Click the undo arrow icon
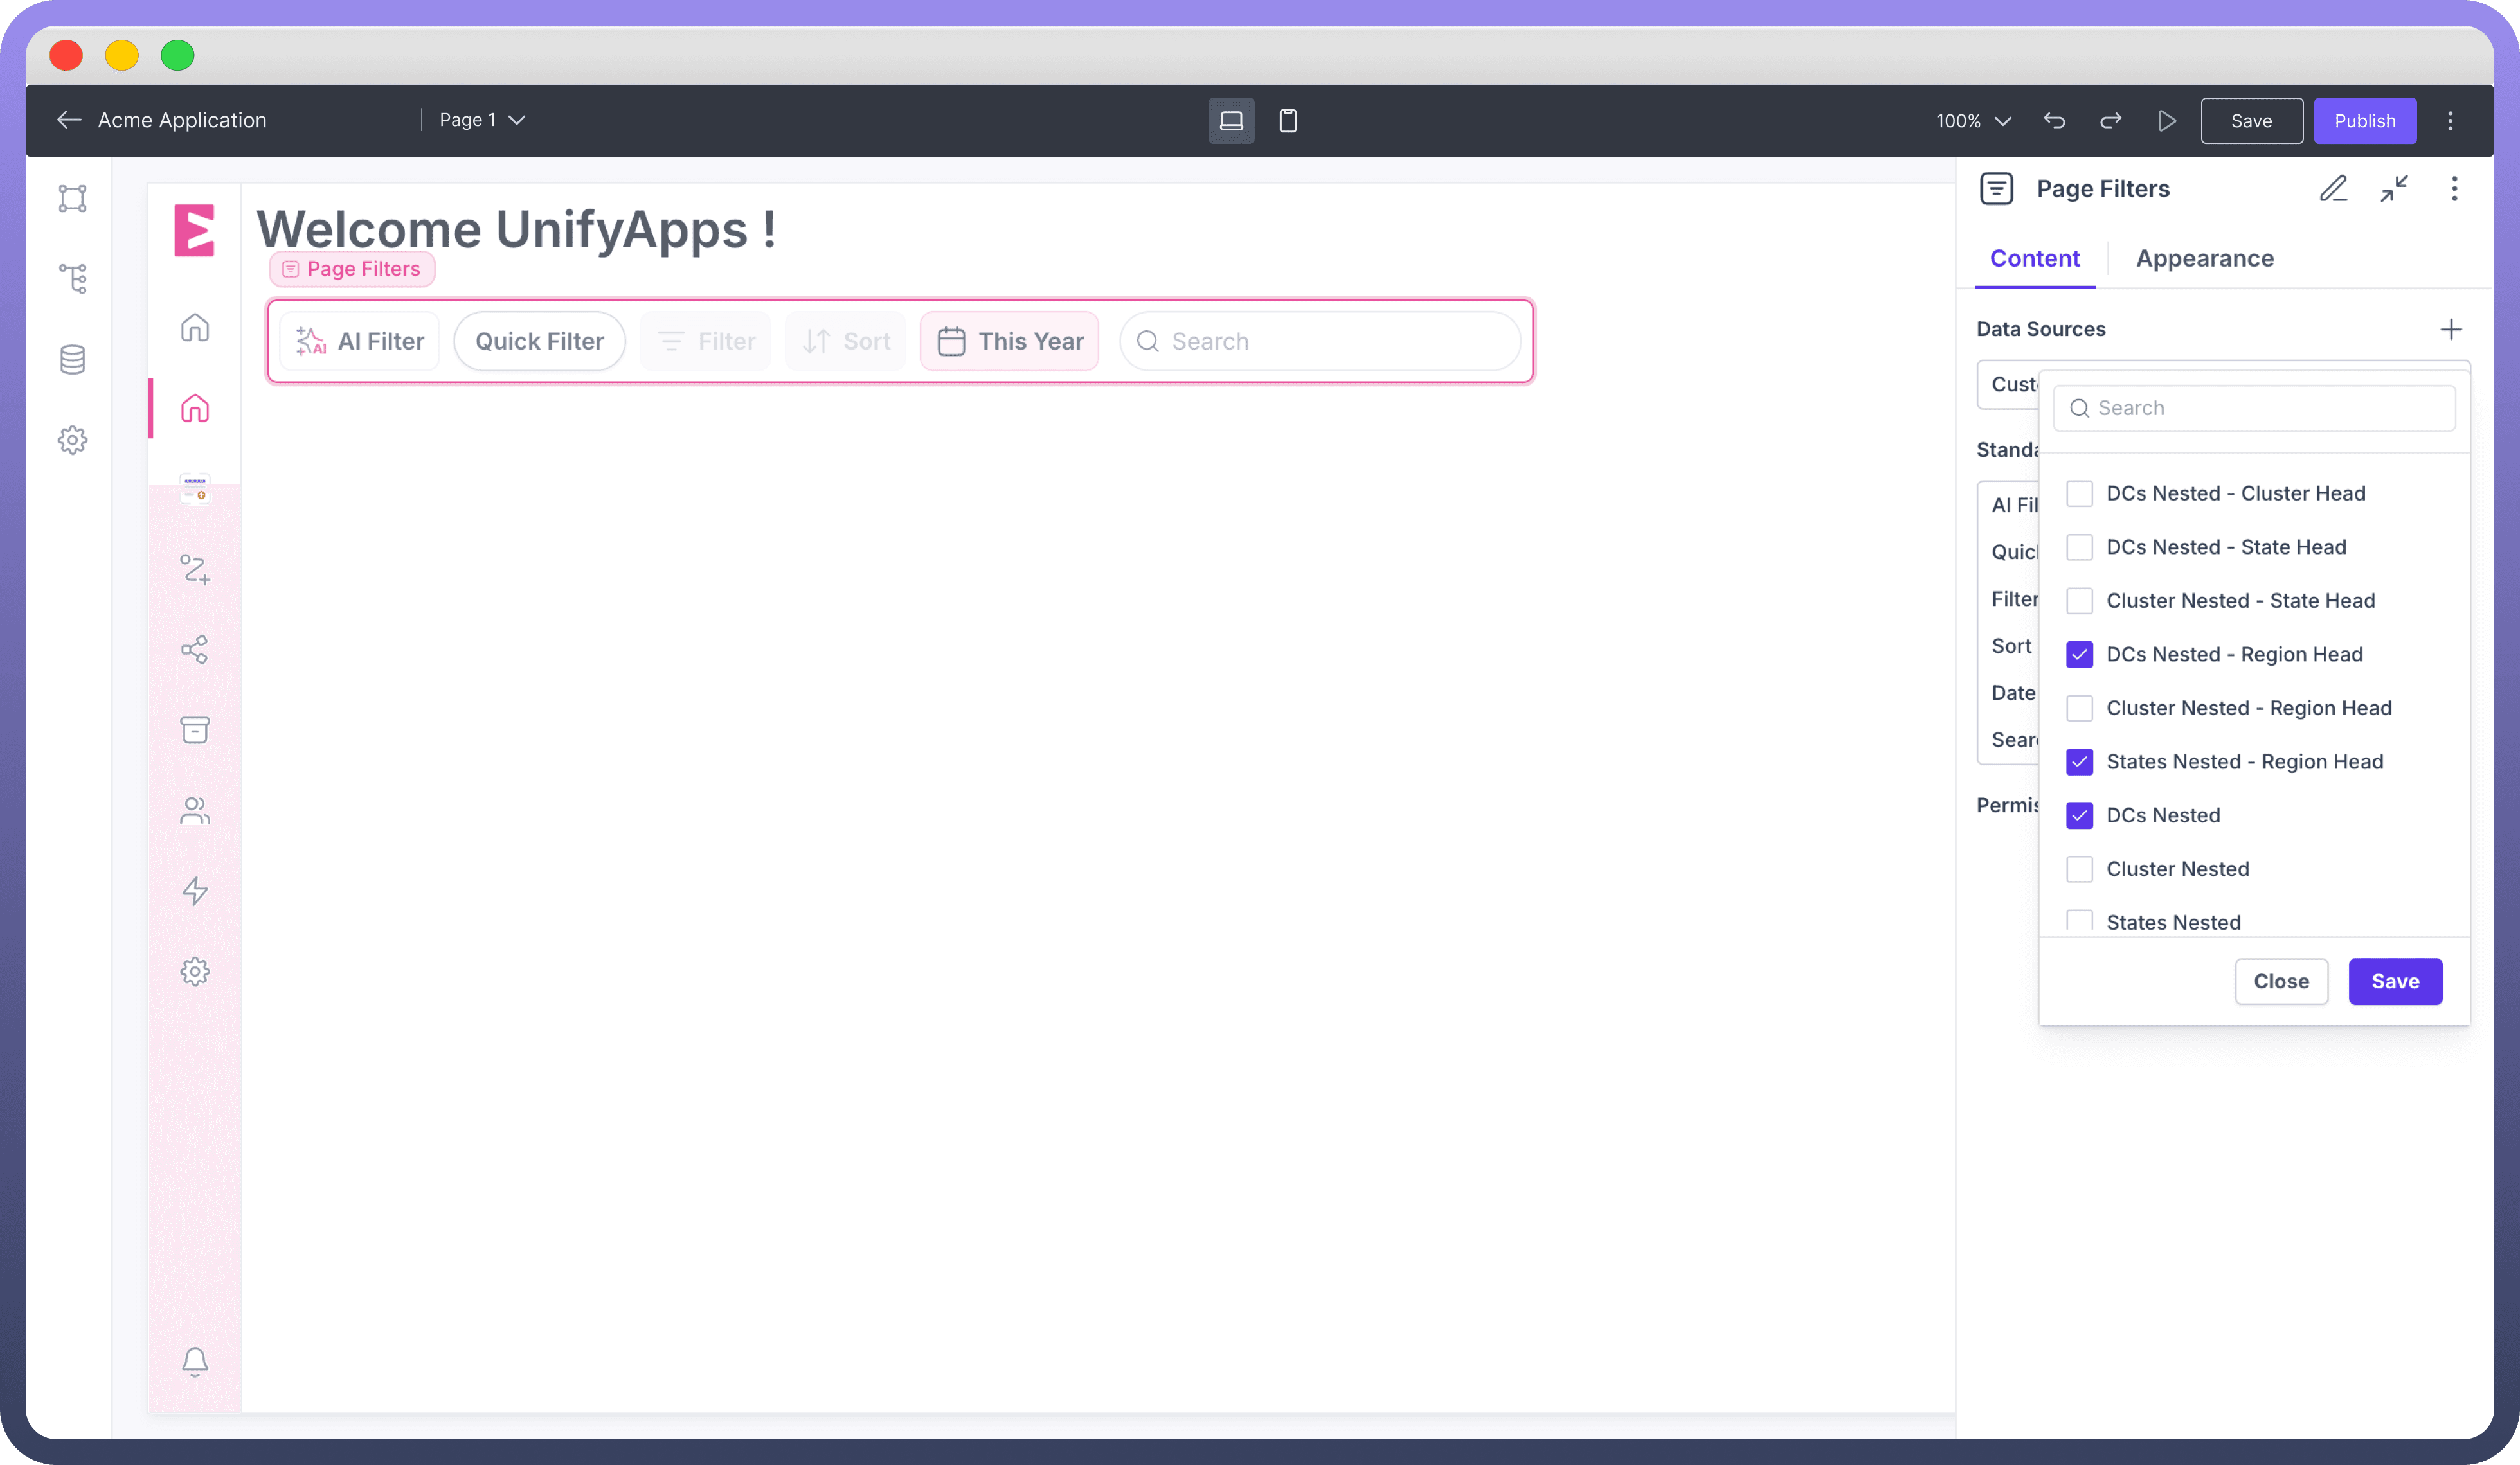This screenshot has width=2520, height=1465. pos(2054,121)
